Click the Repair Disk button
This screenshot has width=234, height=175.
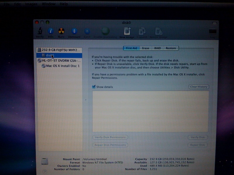(x=197, y=145)
